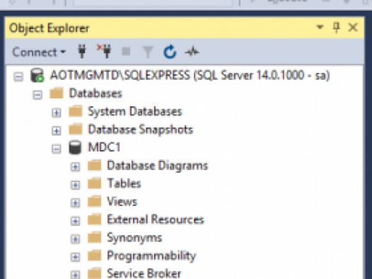Open the Object Explorer window position dropdown arrow
The image size is (372, 279).
point(320,27)
